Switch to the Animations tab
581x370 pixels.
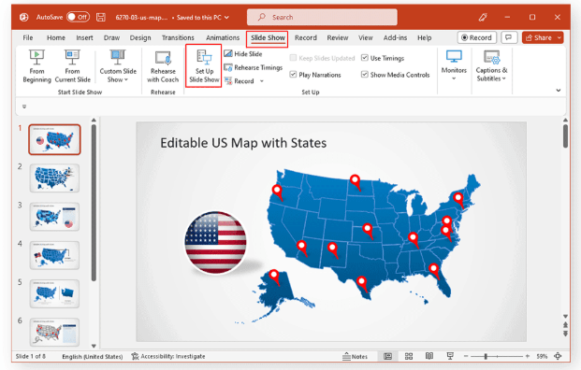223,37
